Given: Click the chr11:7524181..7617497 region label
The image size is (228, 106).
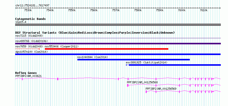Looking at the screenshot, I should coord(32,6).
